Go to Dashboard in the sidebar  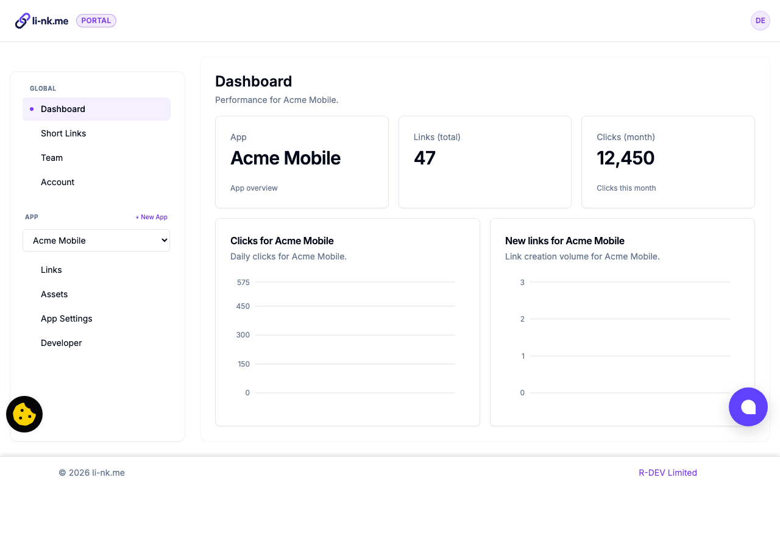pos(96,109)
